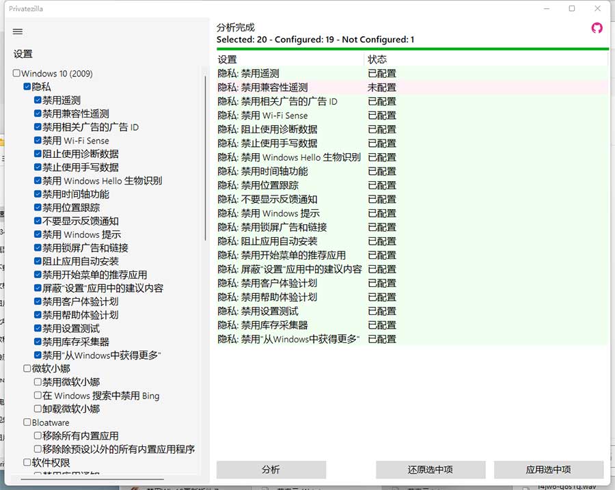Select result row 隐私: 屏蔽"设置"应用中的建议内容
The height and width of the screenshot is (490, 615).
(412, 269)
